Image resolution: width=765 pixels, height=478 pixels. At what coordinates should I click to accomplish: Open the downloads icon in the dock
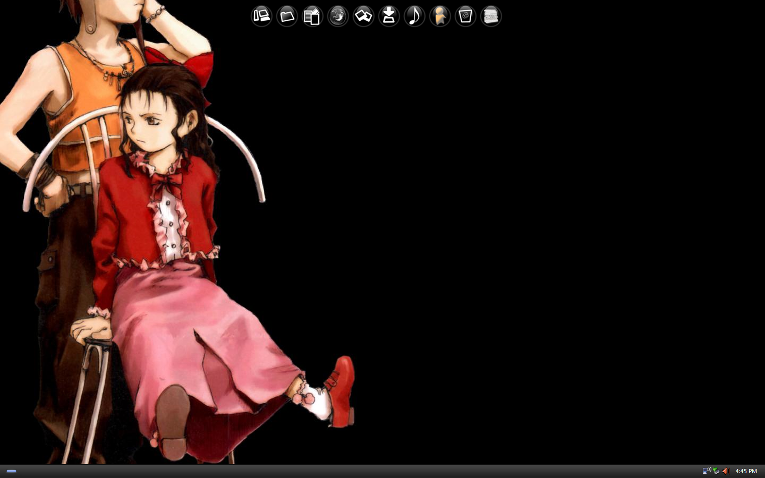389,16
